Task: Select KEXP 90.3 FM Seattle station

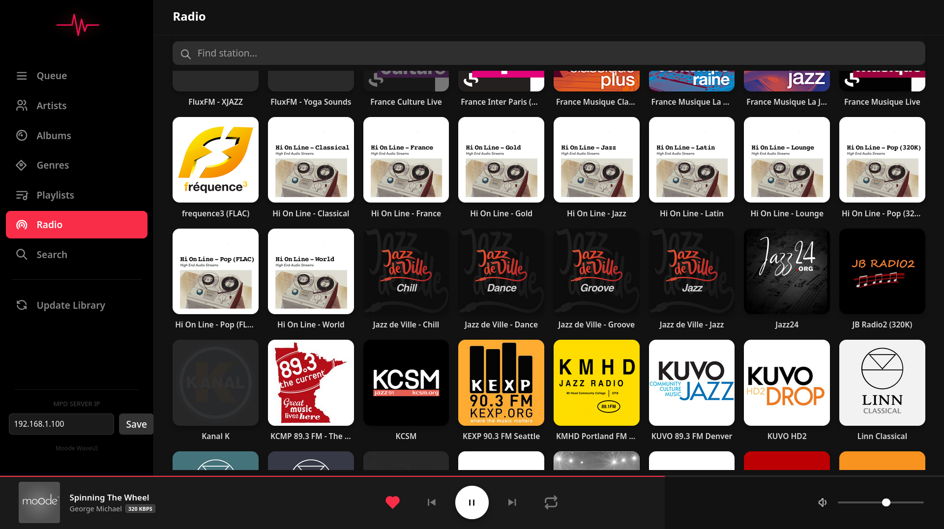Action: [x=501, y=382]
